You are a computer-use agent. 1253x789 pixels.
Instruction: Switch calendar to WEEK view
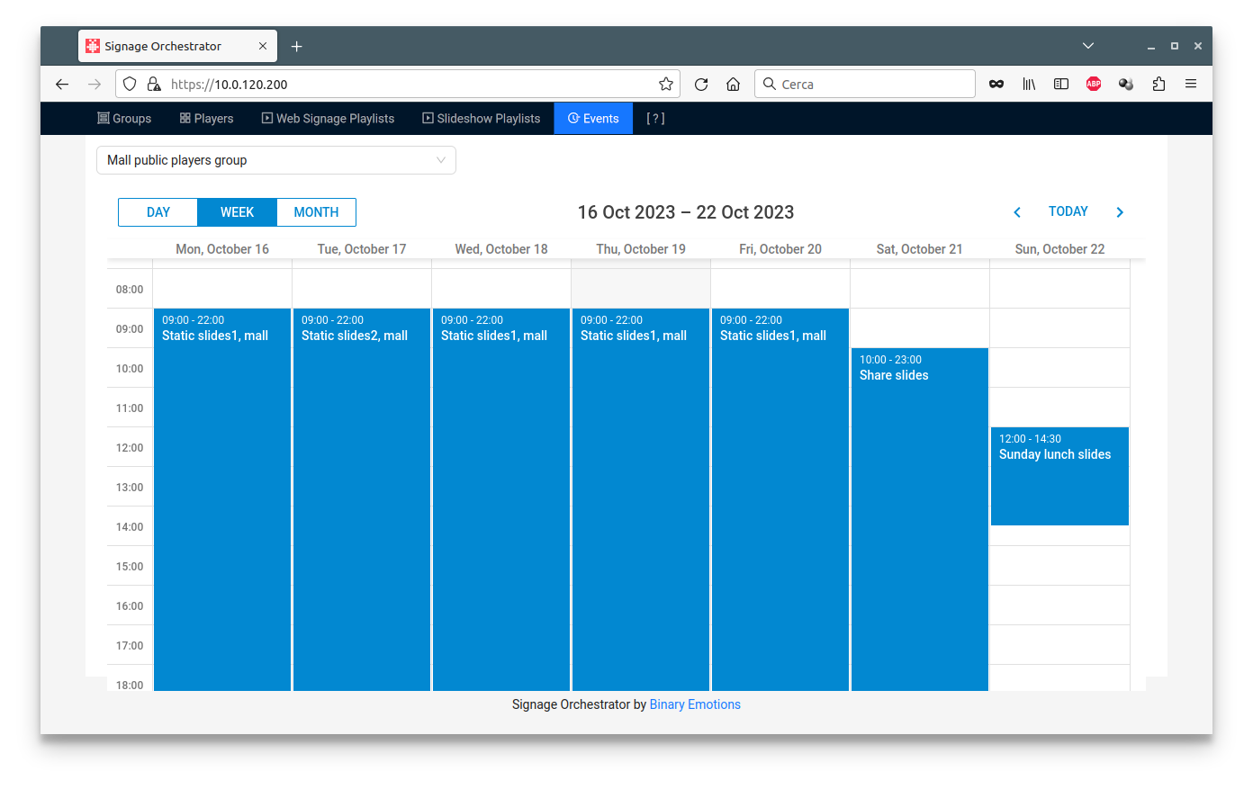click(237, 212)
